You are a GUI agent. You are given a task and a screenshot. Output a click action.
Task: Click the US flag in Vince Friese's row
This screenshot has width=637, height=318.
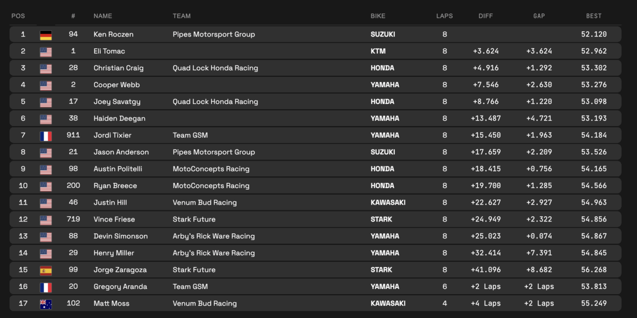(46, 220)
